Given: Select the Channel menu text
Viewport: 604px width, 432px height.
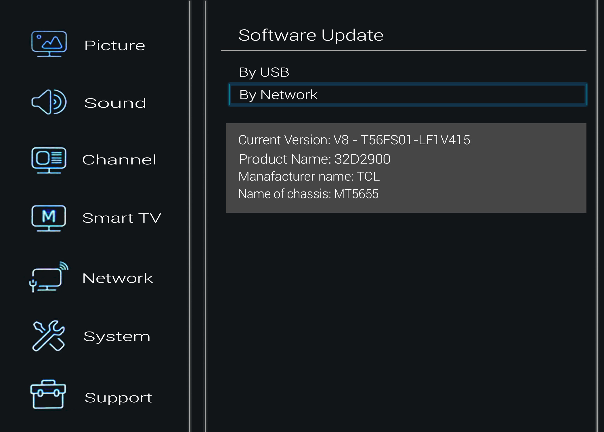Looking at the screenshot, I should 119,160.
